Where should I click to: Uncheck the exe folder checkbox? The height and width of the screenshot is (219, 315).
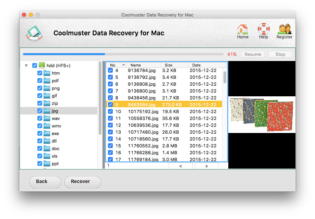[x=40, y=133]
